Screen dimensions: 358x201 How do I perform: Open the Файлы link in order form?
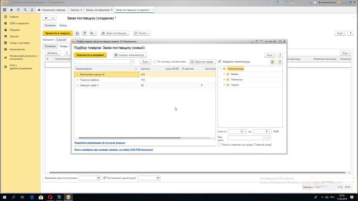click(x=63, y=26)
